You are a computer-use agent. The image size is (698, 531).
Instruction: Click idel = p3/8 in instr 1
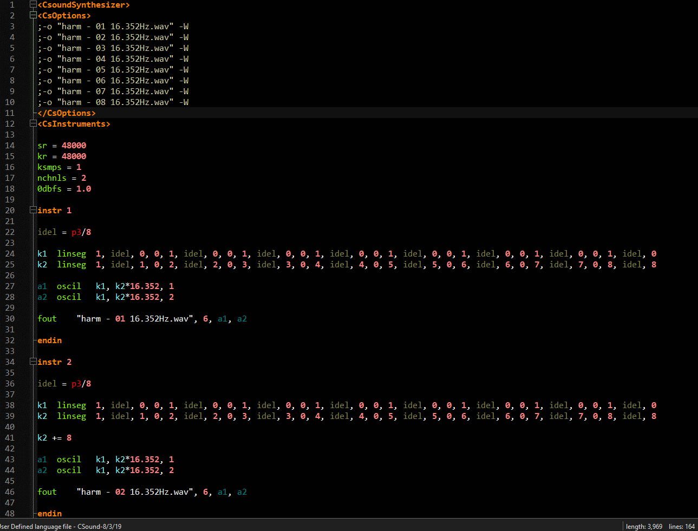coord(64,232)
